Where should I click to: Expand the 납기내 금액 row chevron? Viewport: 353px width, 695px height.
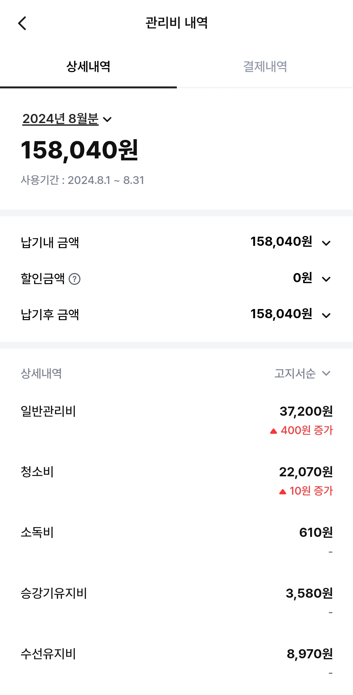click(326, 243)
